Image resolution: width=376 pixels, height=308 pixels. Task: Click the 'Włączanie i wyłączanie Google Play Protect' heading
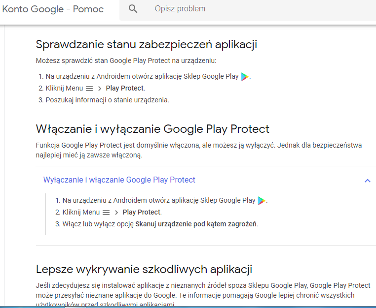point(152,129)
